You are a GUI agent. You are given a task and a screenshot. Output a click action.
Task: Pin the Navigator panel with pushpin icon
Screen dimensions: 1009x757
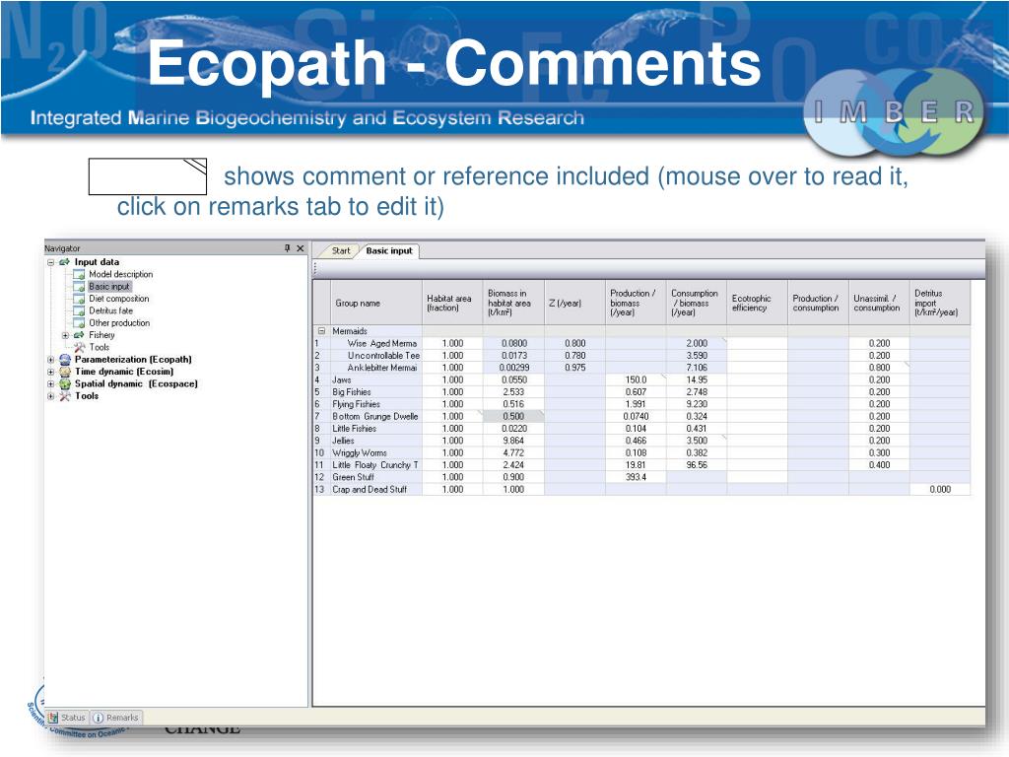[287, 248]
